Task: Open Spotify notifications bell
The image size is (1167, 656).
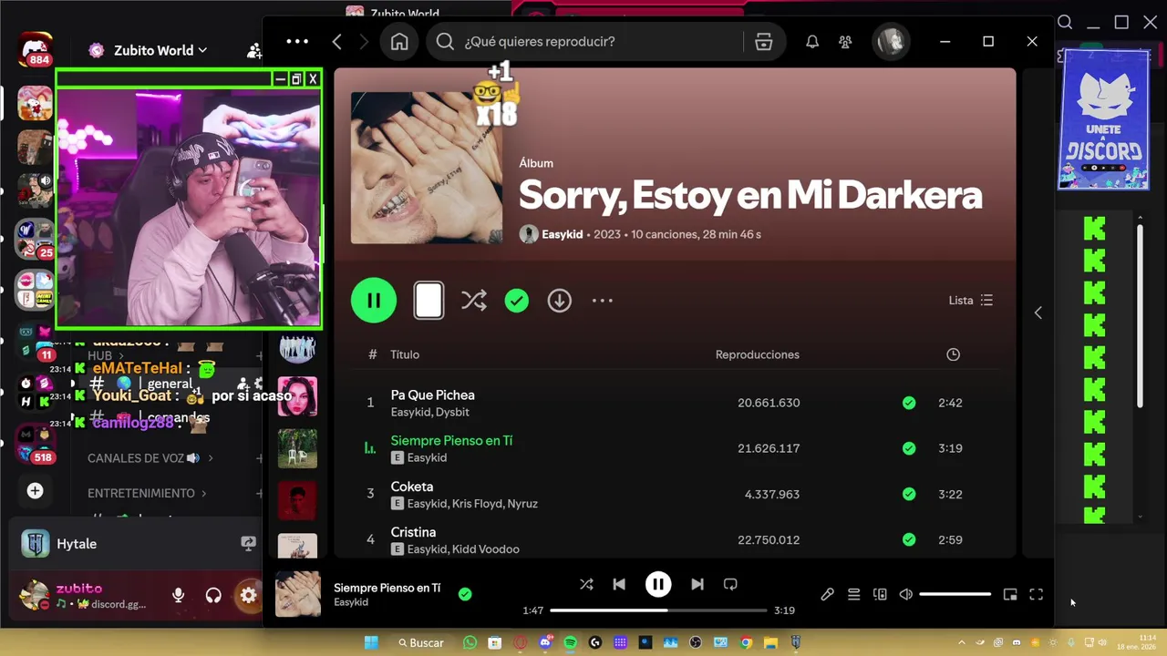Action: [812, 42]
